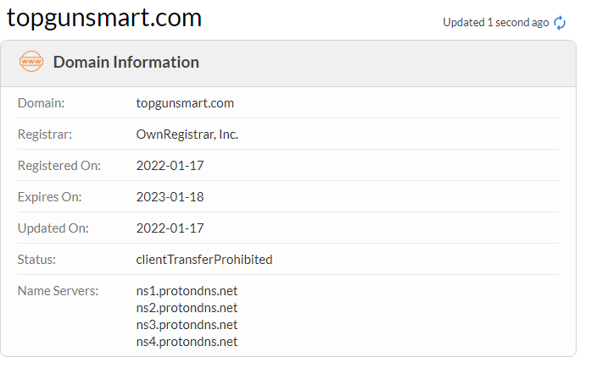The width and height of the screenshot is (591, 368).
Task: Click the Domain Information heading
Action: click(x=126, y=62)
